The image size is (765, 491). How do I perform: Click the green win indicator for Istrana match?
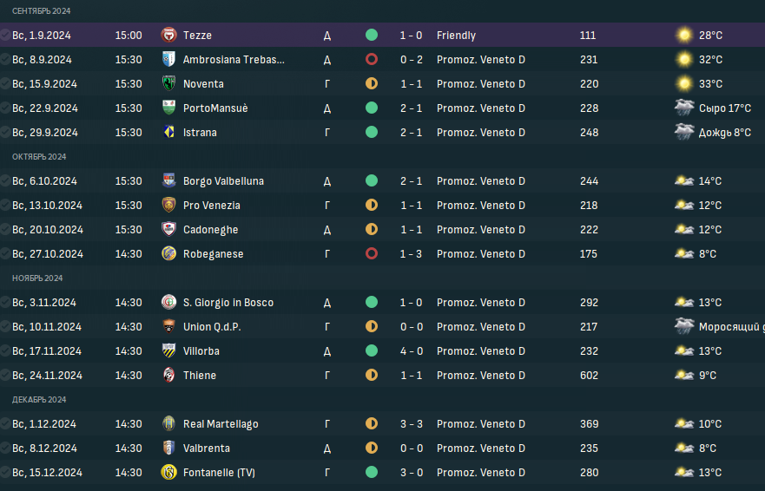(372, 133)
